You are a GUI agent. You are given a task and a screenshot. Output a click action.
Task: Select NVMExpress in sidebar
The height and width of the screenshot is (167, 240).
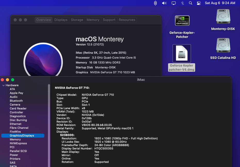tap(18, 144)
